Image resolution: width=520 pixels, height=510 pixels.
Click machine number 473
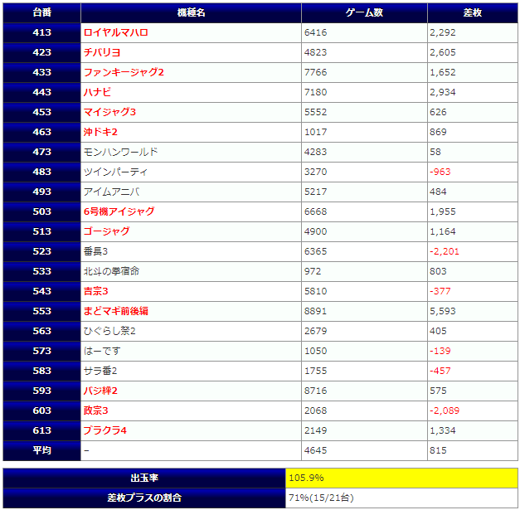(41, 152)
